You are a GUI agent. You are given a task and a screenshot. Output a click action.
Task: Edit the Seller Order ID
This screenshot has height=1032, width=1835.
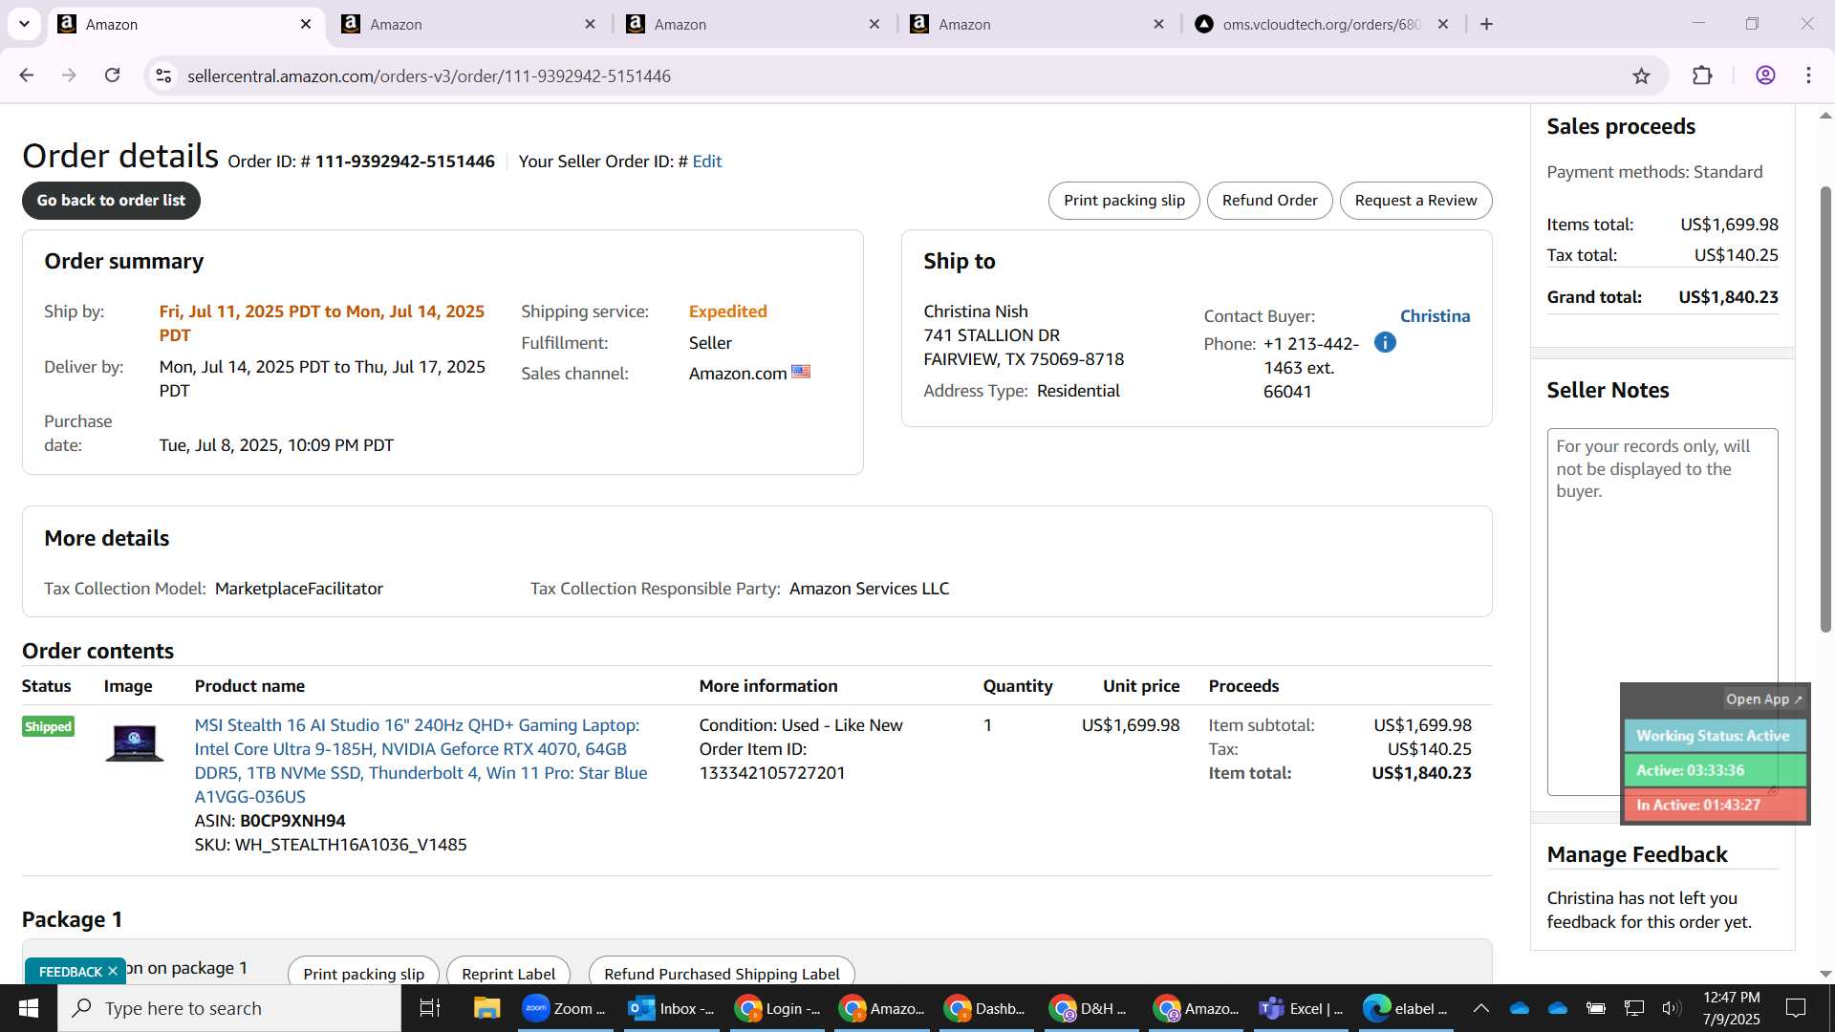tap(706, 161)
